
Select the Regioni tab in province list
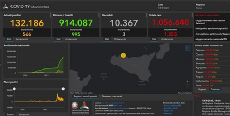[202, 90]
